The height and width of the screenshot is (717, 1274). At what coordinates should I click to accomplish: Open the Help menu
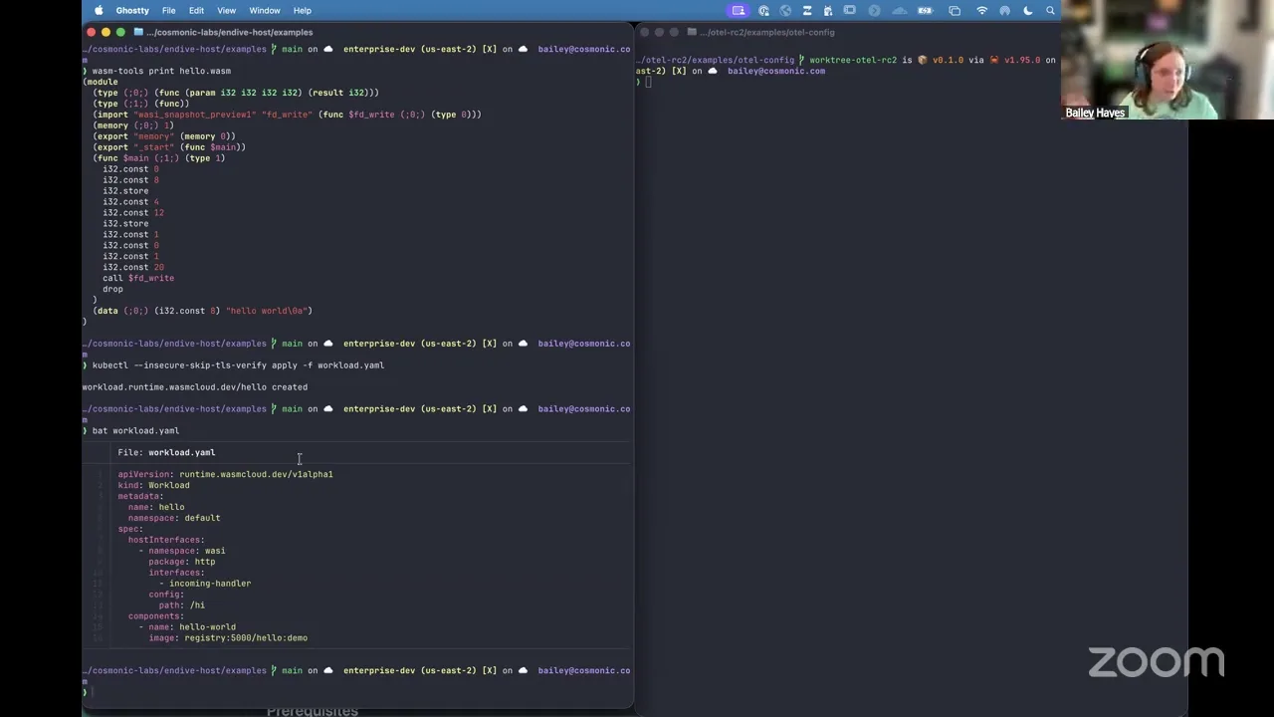pos(302,10)
